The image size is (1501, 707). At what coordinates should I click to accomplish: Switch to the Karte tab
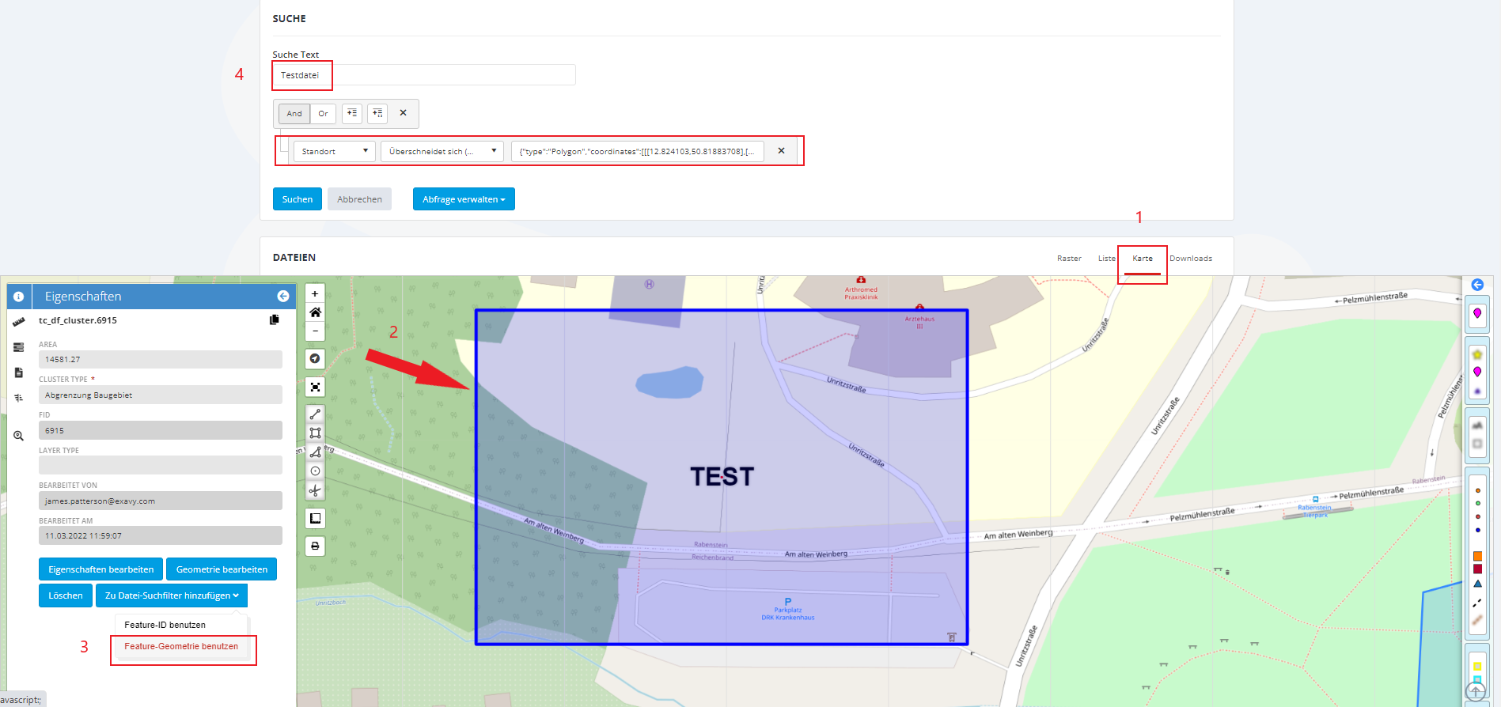tap(1142, 259)
